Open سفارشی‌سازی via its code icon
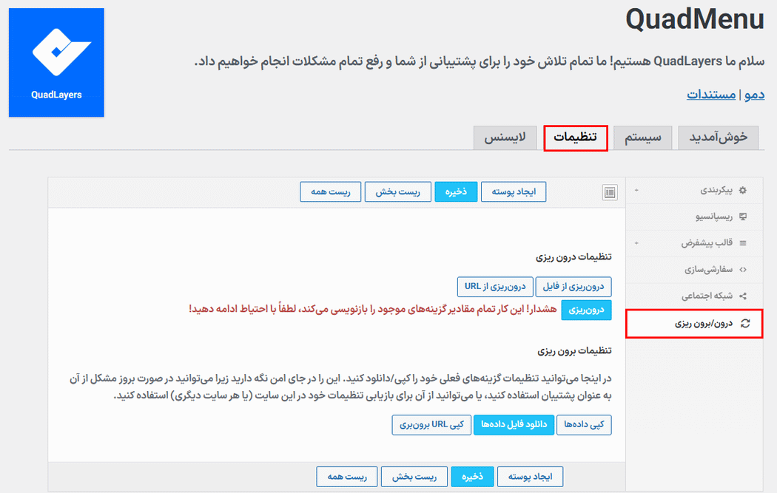The width and height of the screenshot is (777, 493). (x=743, y=269)
